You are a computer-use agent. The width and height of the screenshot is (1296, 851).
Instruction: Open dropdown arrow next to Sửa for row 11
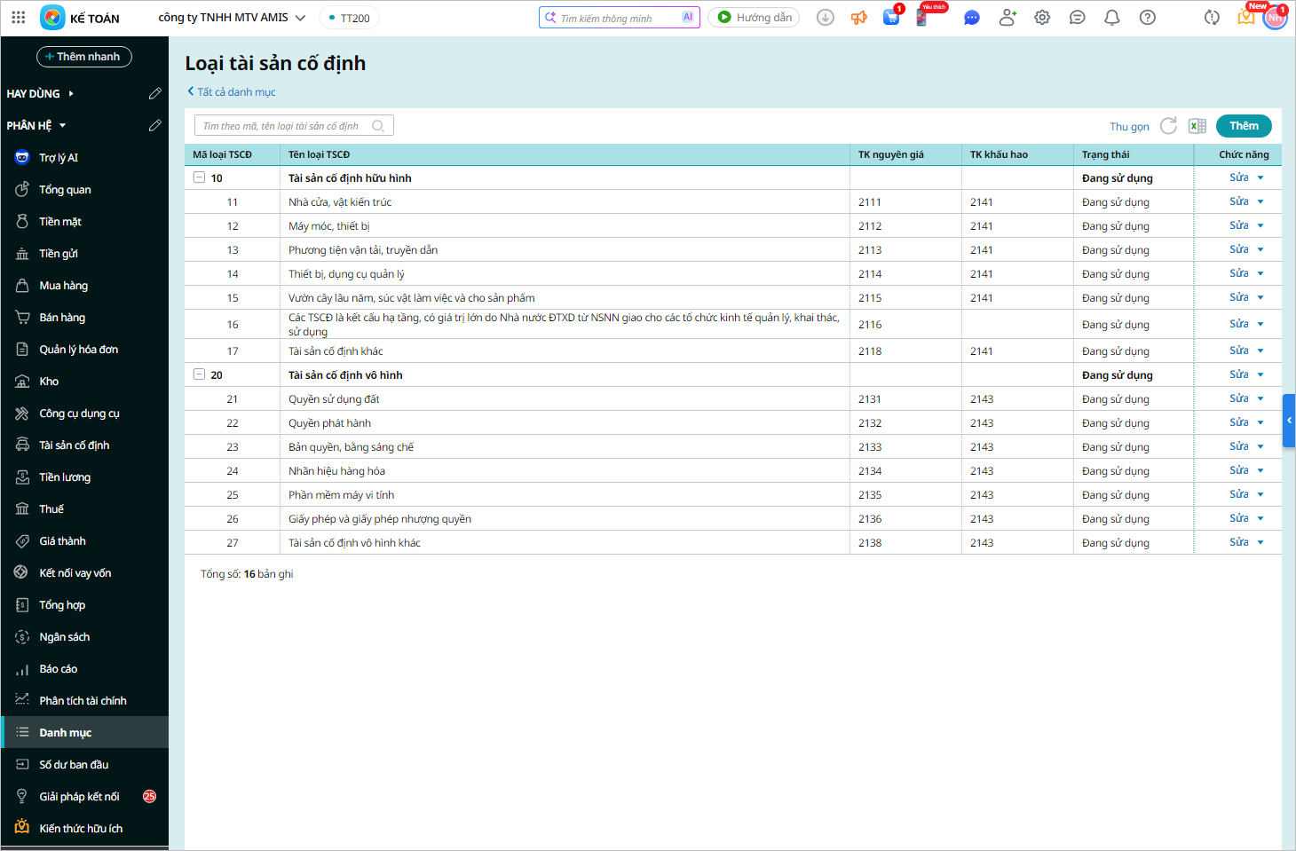[x=1260, y=202]
